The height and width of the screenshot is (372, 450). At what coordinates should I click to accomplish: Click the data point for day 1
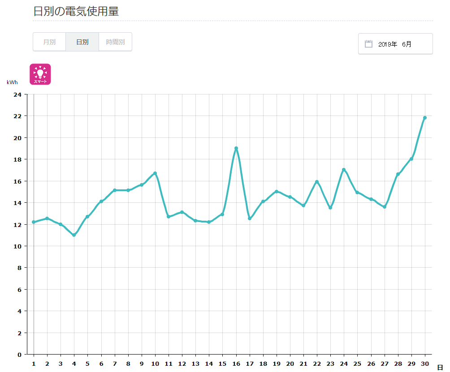click(34, 222)
